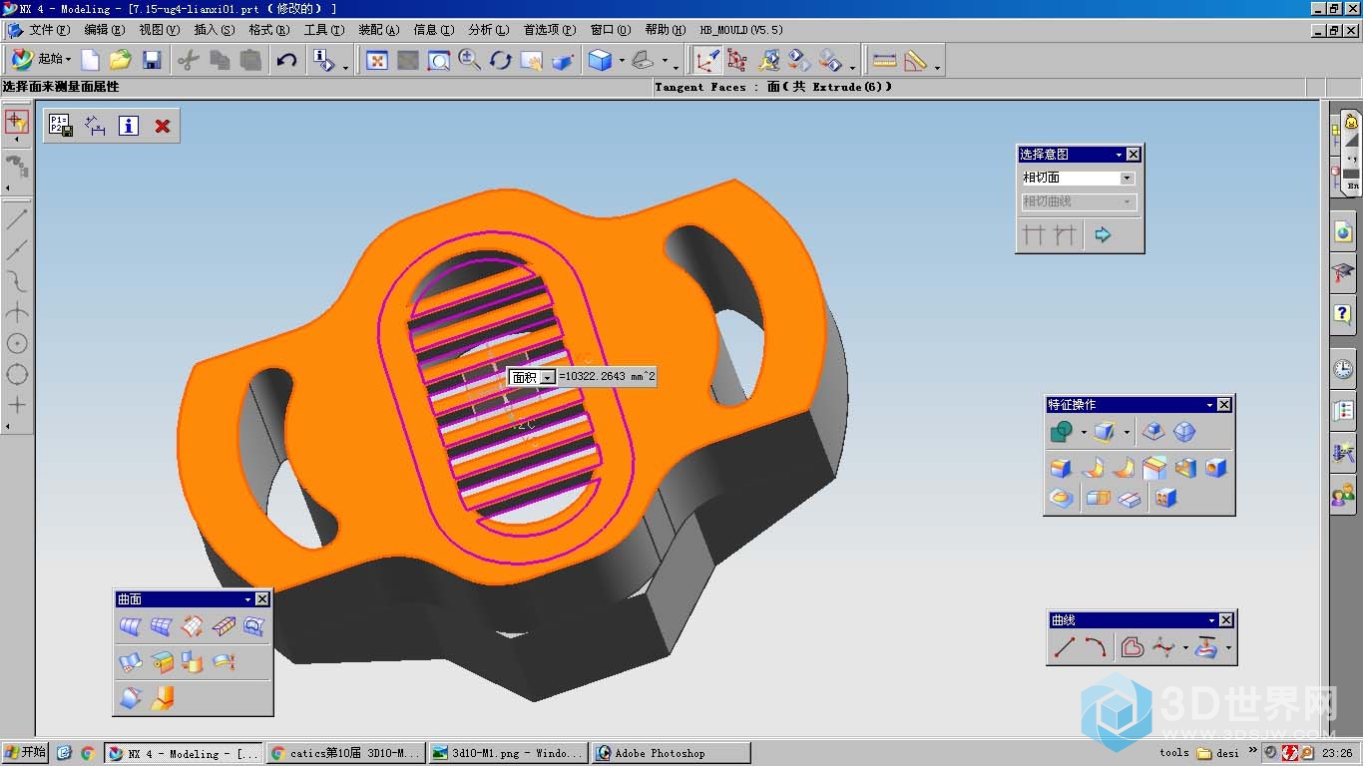
Task: Click the green arrow in Selection Intent panel
Action: (x=1103, y=235)
